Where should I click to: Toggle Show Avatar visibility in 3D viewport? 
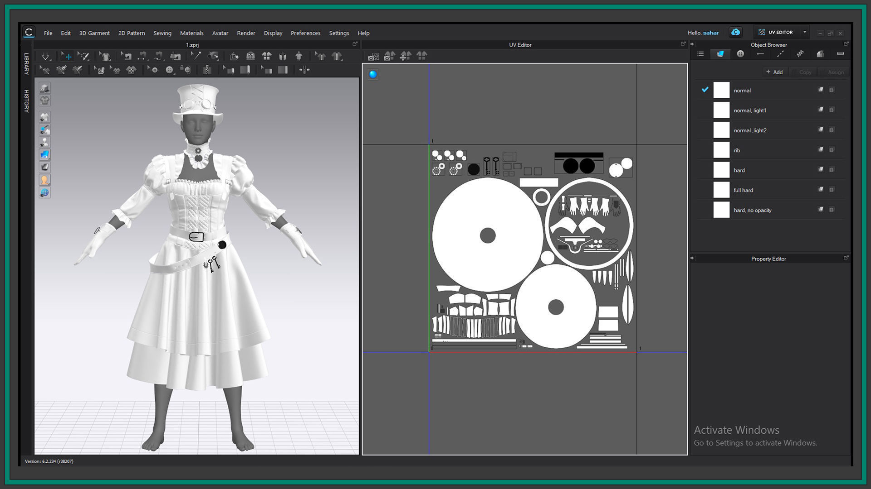pos(44,142)
